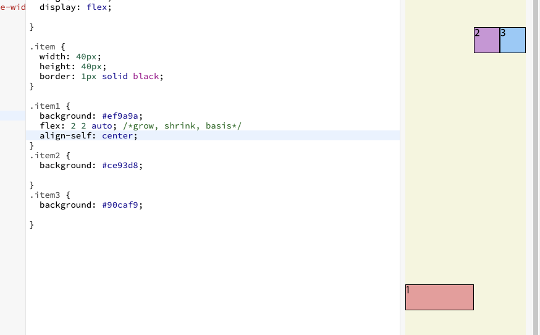The image size is (540, 335).
Task: Click the purple box labeled 2
Action: pos(487,40)
